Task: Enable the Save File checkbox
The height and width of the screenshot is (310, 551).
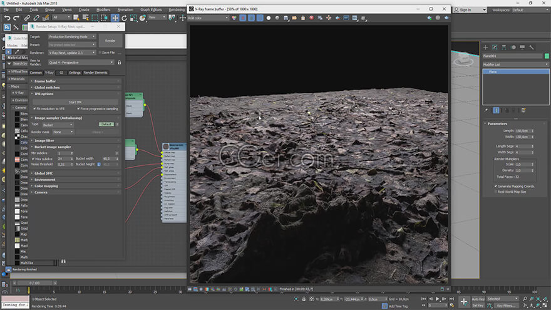Action: pos(100,53)
